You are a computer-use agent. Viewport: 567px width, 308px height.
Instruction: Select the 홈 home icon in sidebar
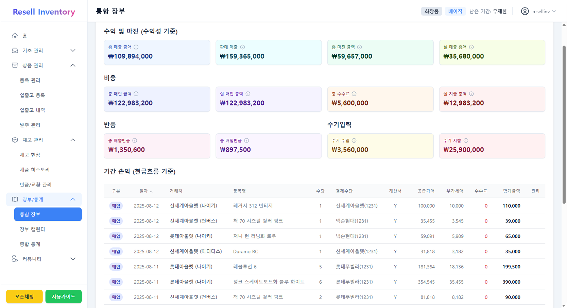tap(15, 35)
